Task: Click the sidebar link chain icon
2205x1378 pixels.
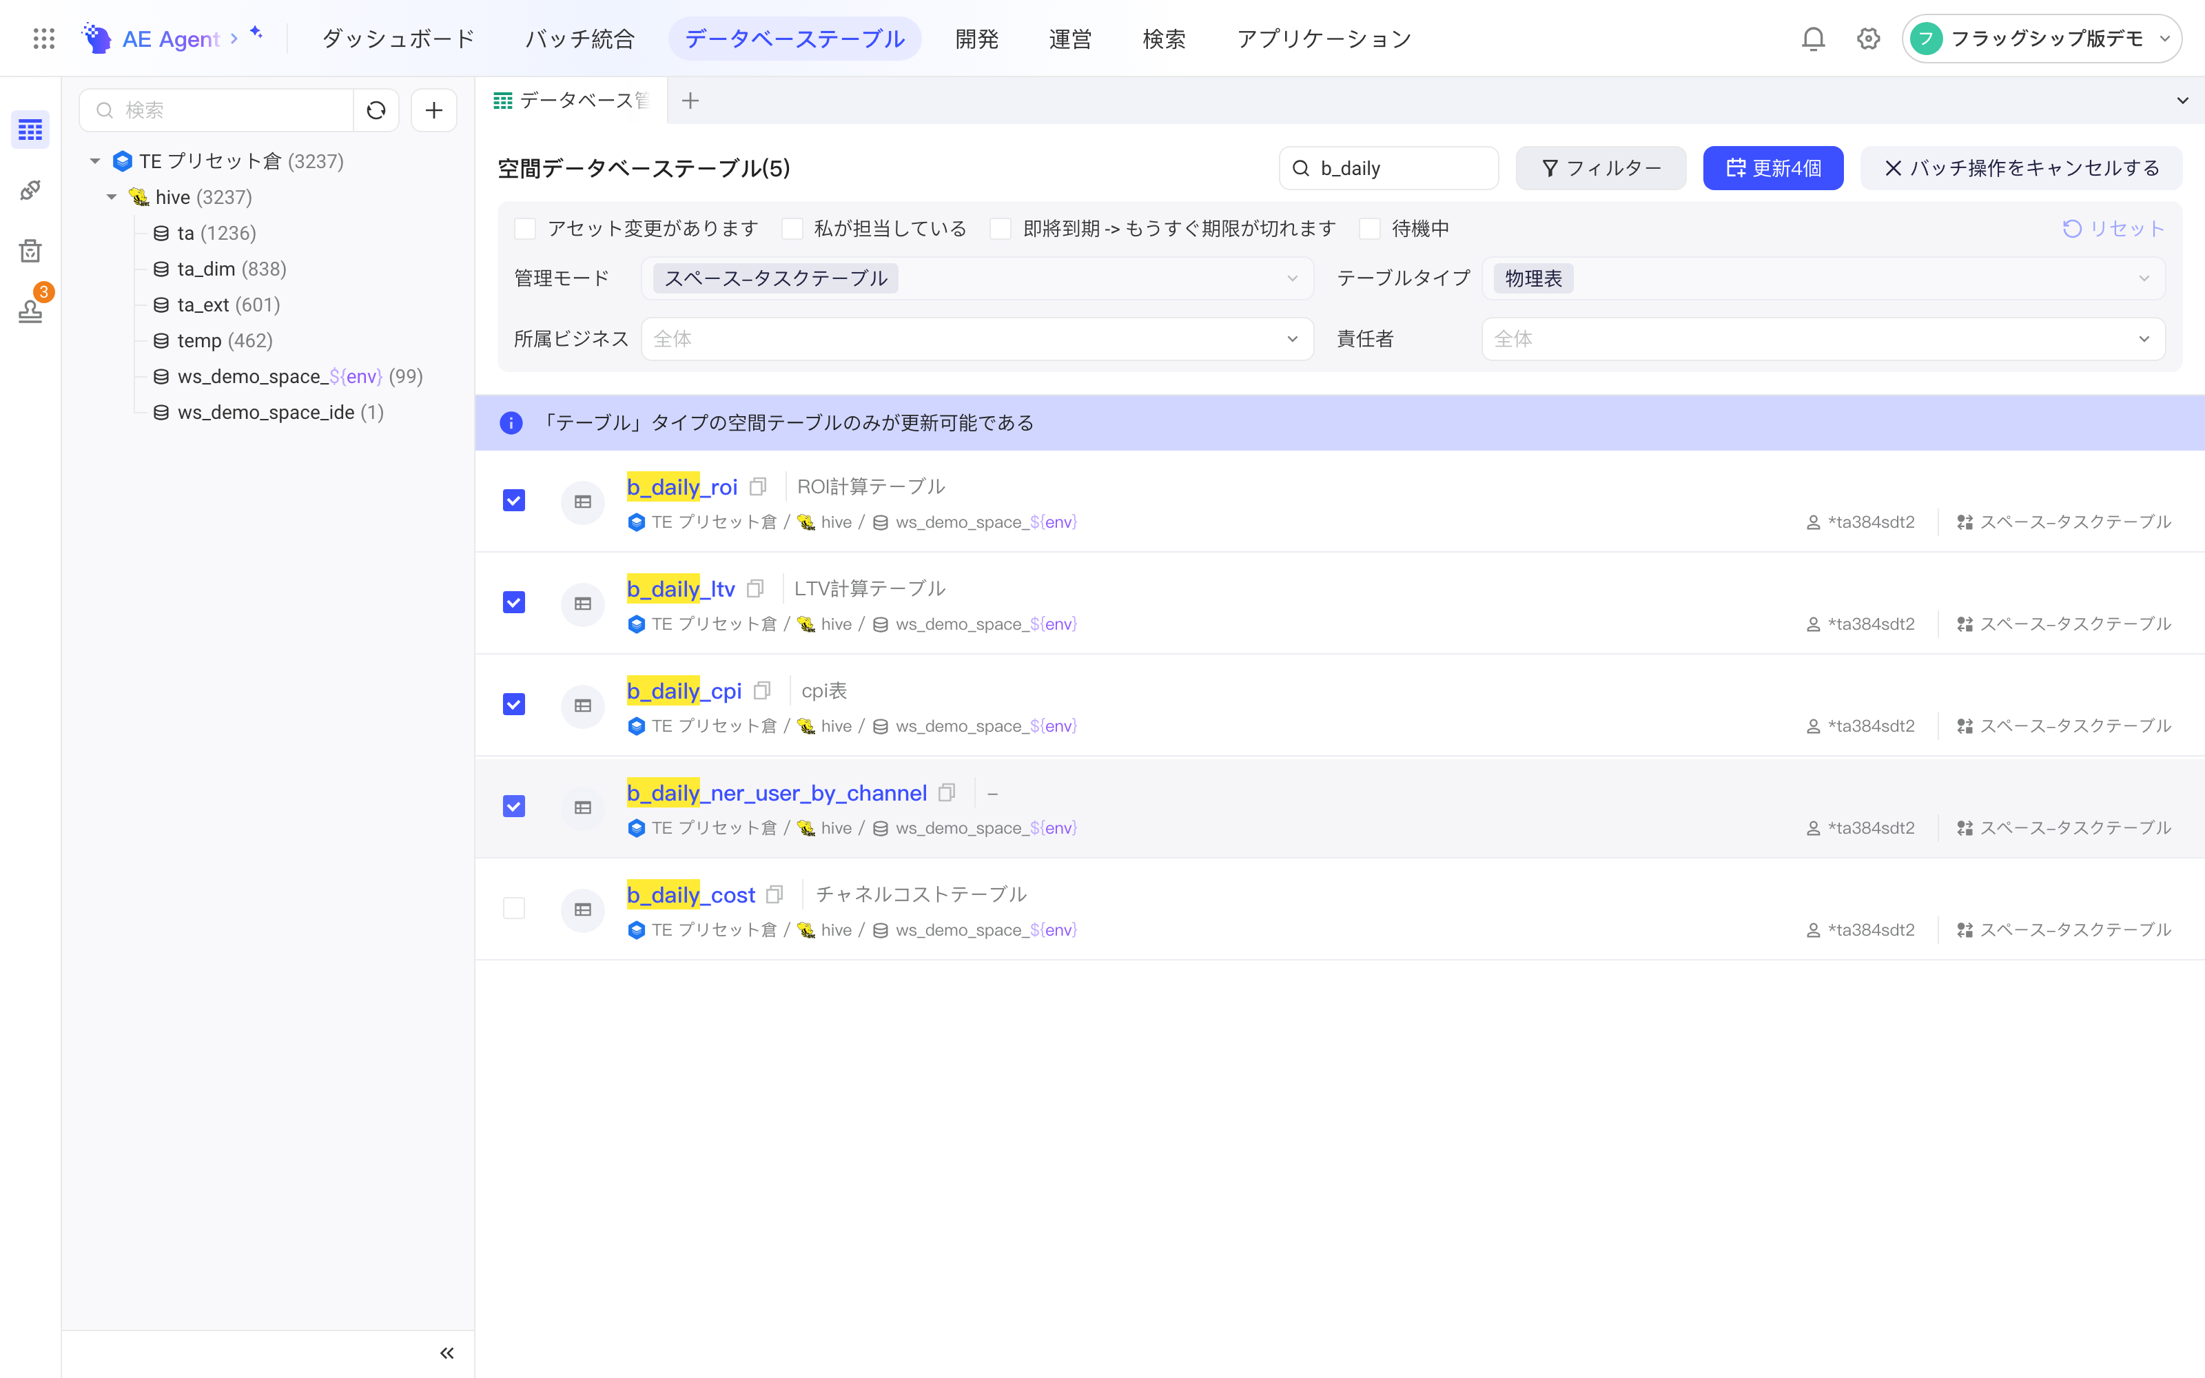Action: (x=30, y=189)
